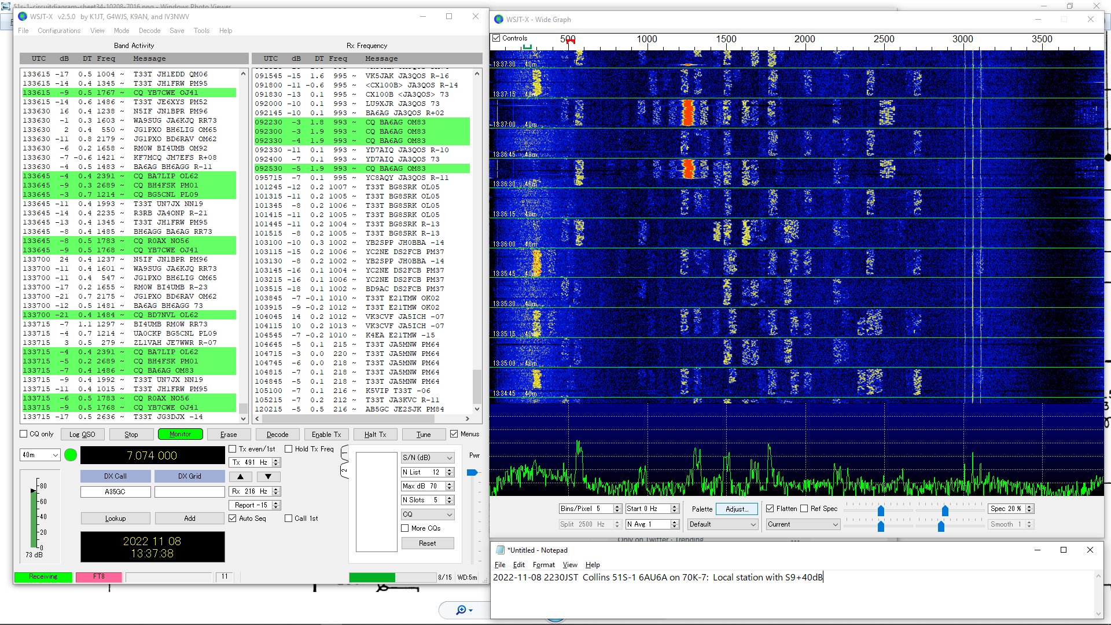Enable the Call 1st checkbox

(288, 519)
